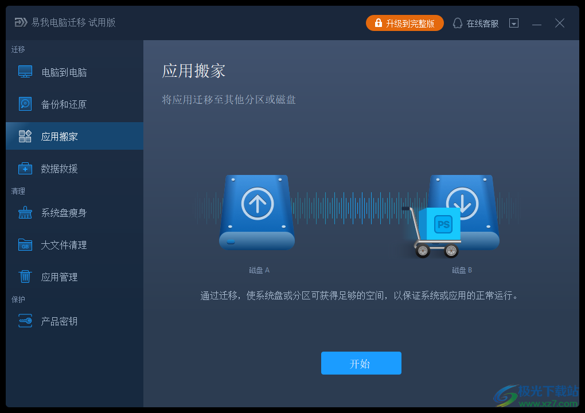Select the 电脑到电脑 sidebar icon
585x413 pixels.
tap(25, 72)
